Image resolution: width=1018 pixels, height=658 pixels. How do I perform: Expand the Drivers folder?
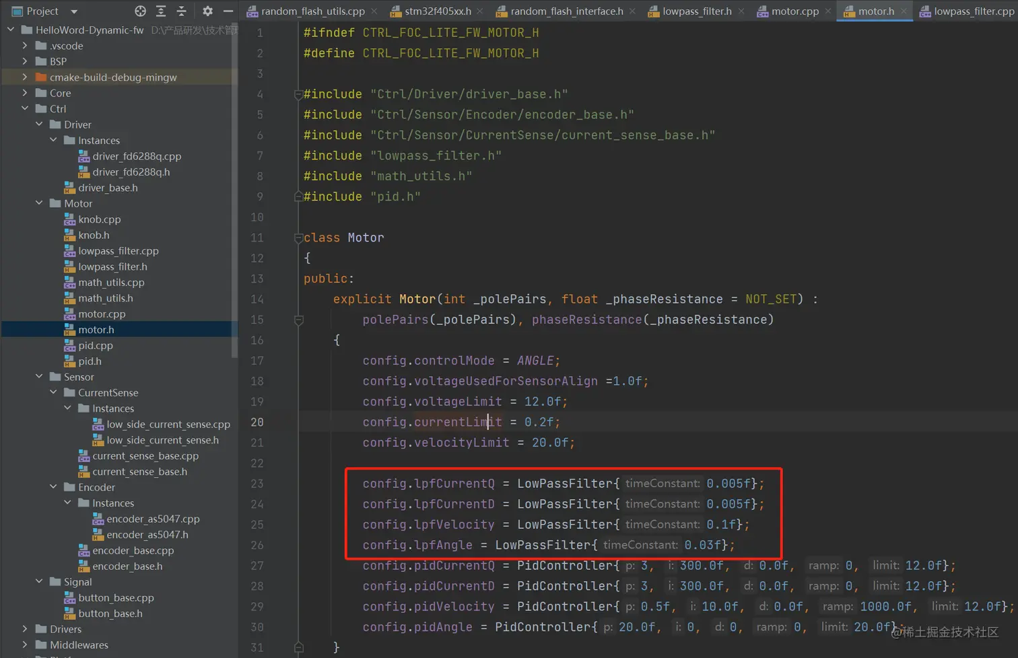[25, 629]
